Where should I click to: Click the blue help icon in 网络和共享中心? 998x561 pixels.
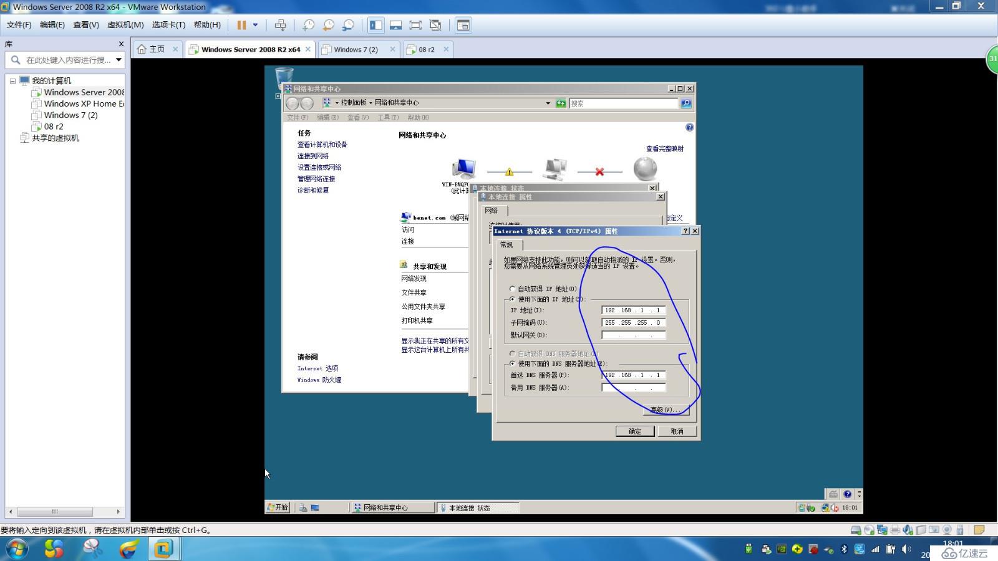click(689, 127)
